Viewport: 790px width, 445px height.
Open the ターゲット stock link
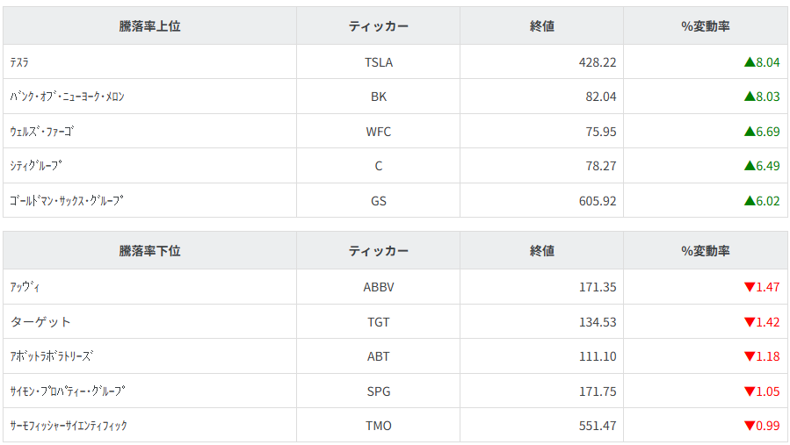tap(40, 322)
